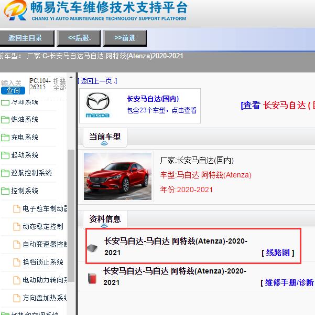Image resolution: width=315 pixels, height=315 pixels.
Task: Expand the 燃油系统 tree item
Action: [25, 120]
